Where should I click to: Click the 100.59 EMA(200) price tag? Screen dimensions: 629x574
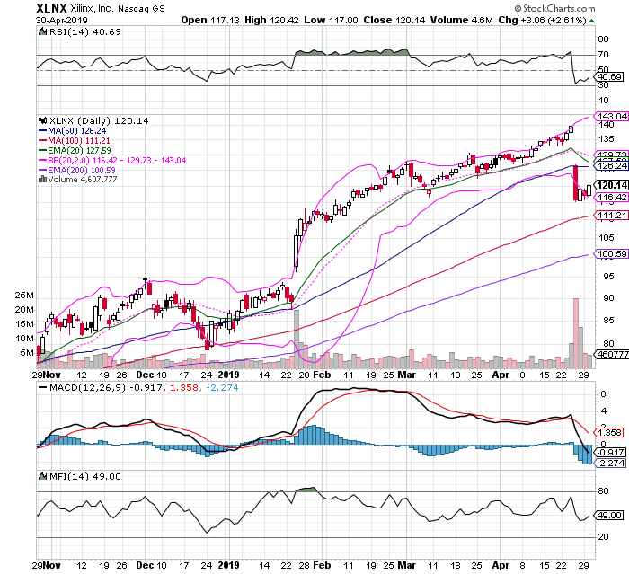pyautogui.click(x=611, y=254)
